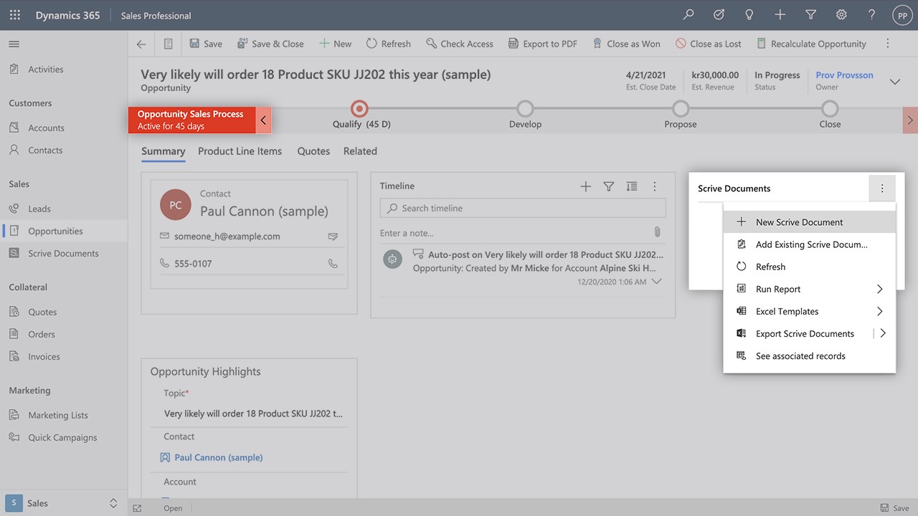Select the Propose stage circle
The width and height of the screenshot is (918, 516).
click(681, 109)
